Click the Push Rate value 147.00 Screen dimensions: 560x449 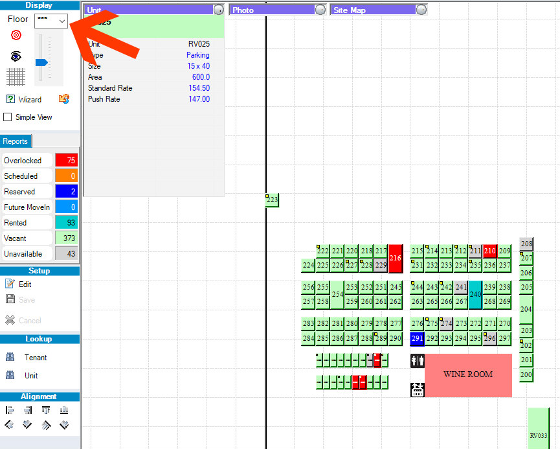[x=199, y=99]
